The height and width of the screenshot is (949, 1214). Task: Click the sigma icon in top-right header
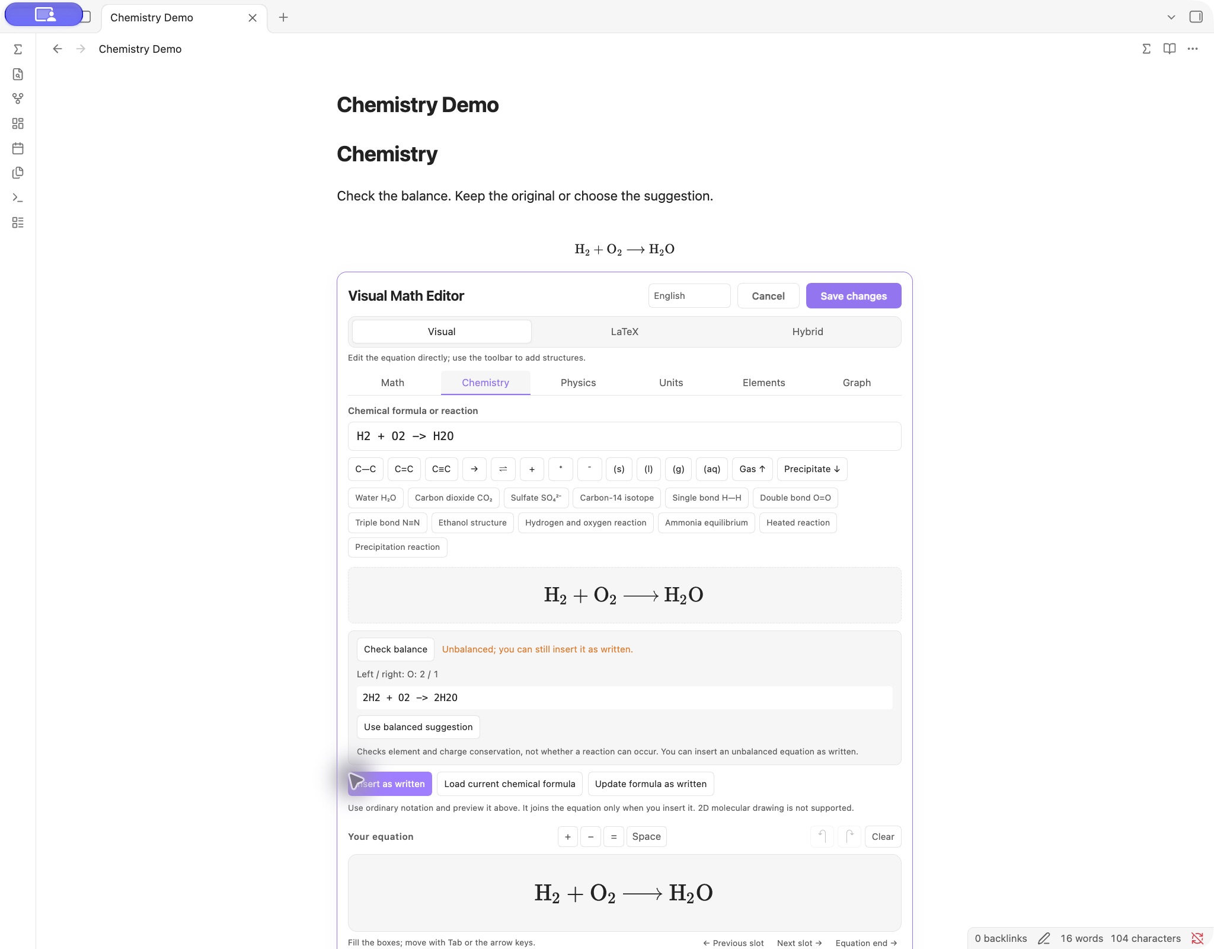click(x=1146, y=49)
